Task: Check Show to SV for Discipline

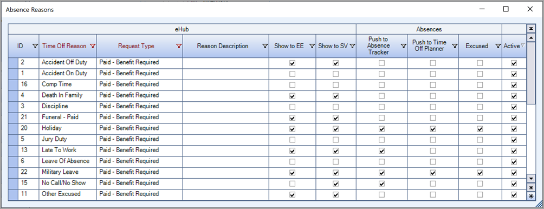Action: point(335,107)
